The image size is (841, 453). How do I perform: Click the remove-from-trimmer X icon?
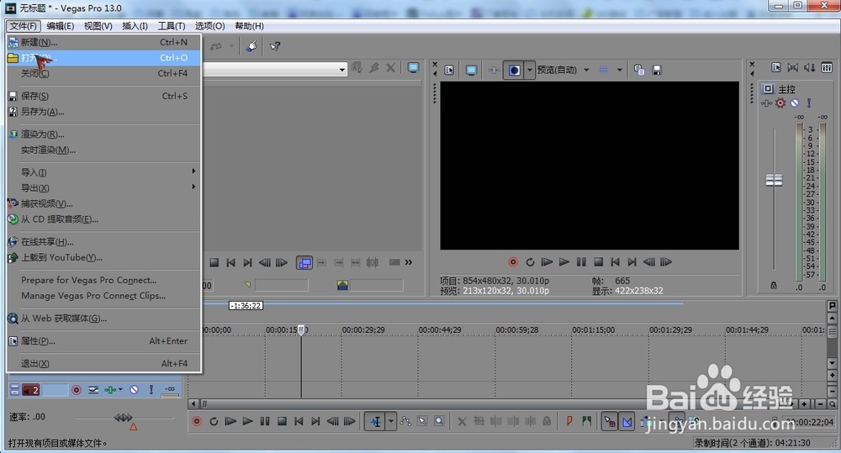(x=390, y=68)
